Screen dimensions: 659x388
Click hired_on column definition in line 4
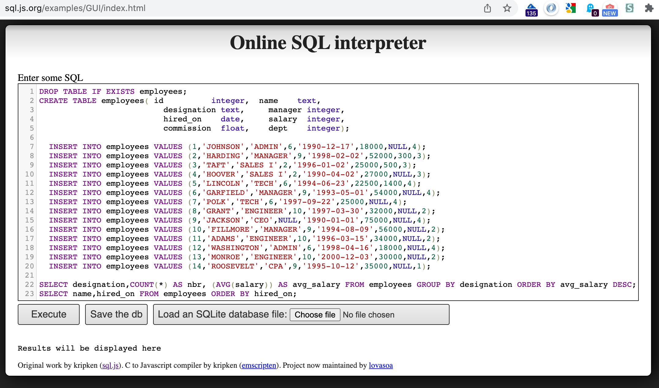point(182,119)
